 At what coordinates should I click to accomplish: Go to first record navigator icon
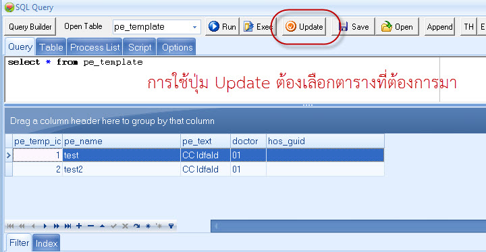[11, 226]
